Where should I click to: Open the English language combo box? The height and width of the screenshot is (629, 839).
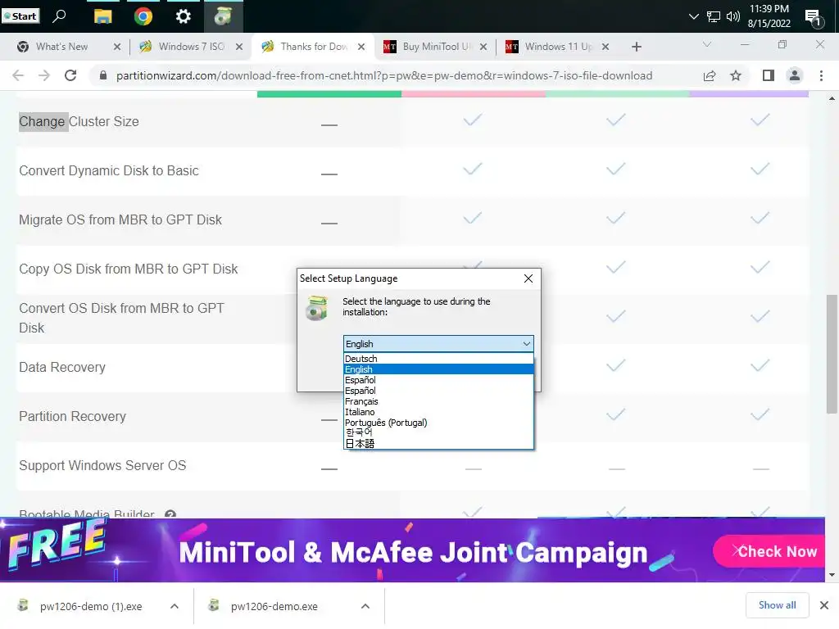[x=438, y=343]
